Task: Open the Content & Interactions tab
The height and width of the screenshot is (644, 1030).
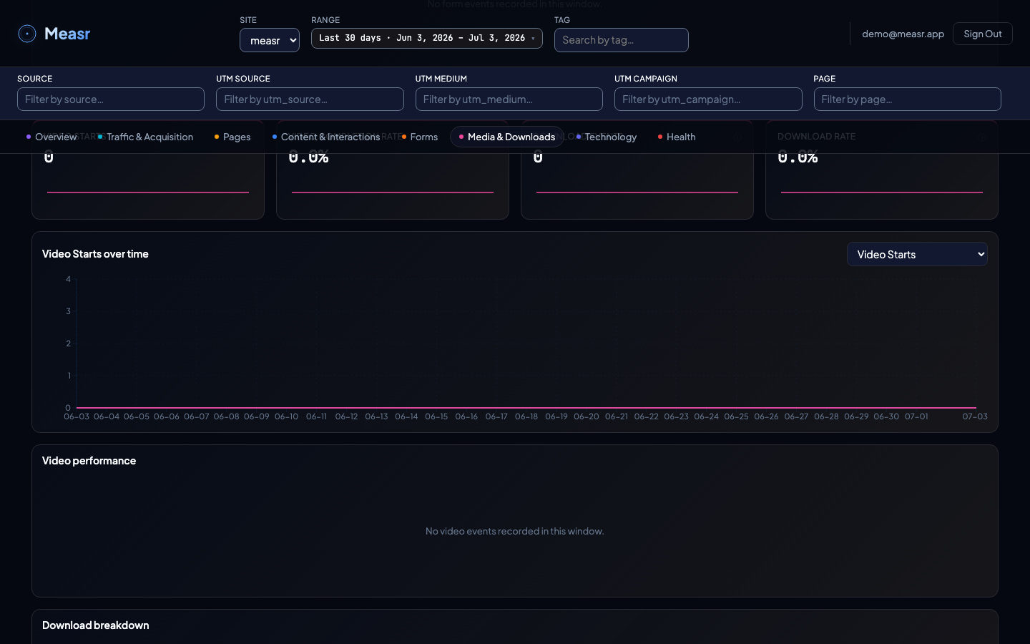Action: [x=326, y=137]
